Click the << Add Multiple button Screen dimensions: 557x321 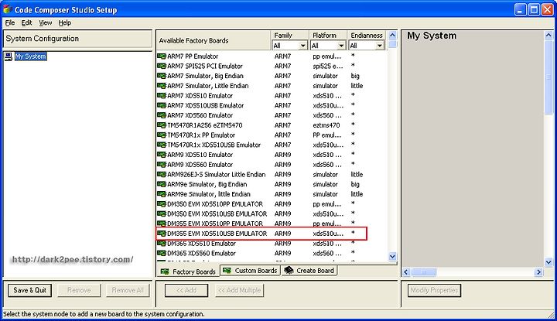pyautogui.click(x=239, y=290)
